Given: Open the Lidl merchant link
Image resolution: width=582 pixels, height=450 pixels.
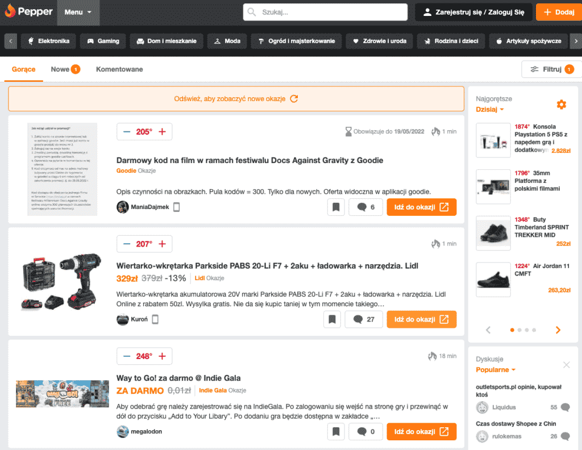Looking at the screenshot, I should pyautogui.click(x=199, y=278).
